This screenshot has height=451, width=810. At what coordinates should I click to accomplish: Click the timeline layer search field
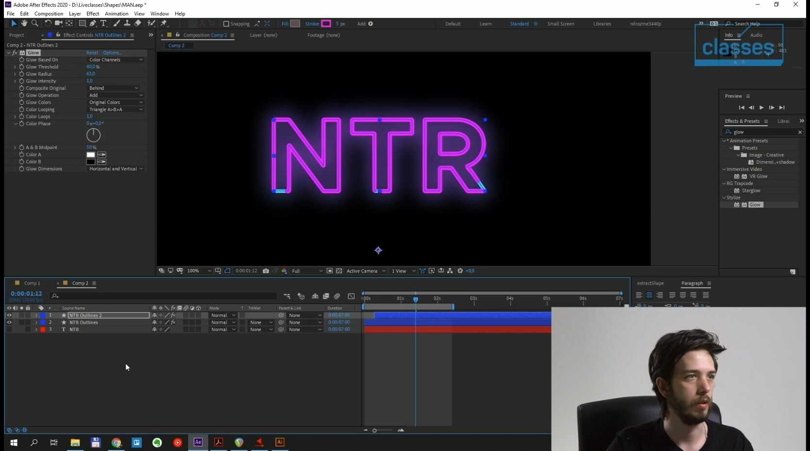click(x=163, y=296)
